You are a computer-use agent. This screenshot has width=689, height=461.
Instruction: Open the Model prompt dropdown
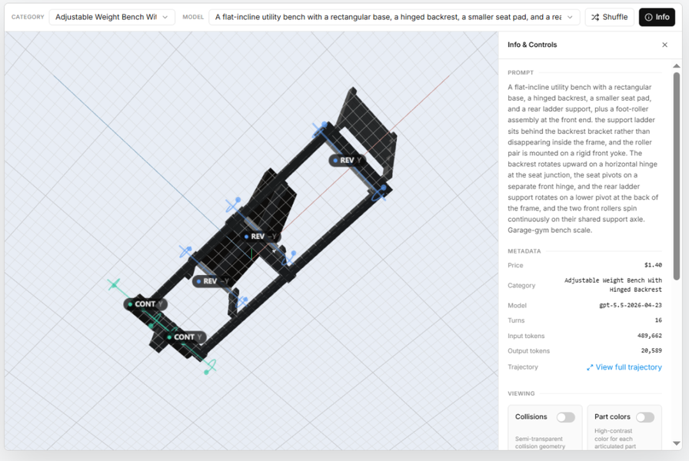394,17
